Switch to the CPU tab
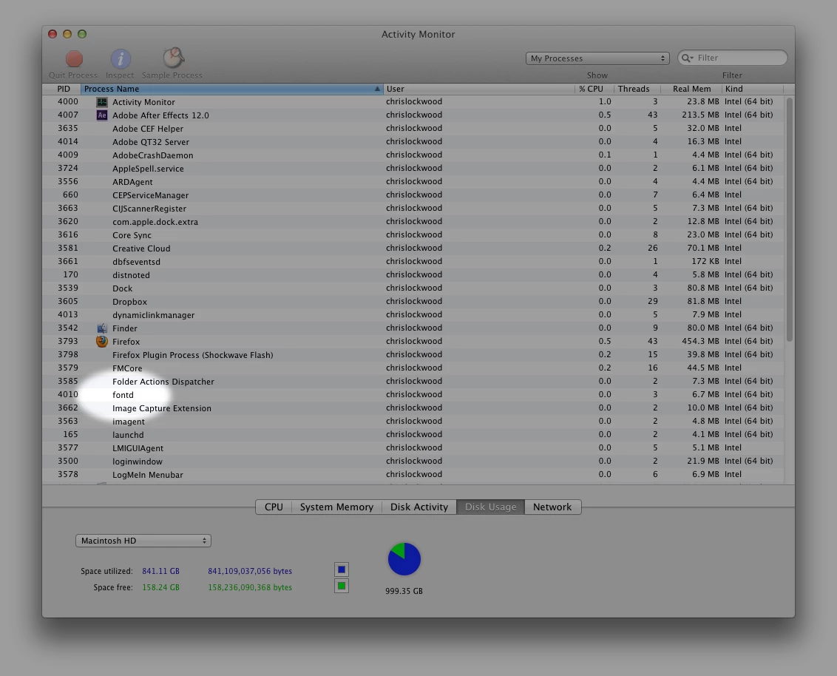 pos(274,507)
